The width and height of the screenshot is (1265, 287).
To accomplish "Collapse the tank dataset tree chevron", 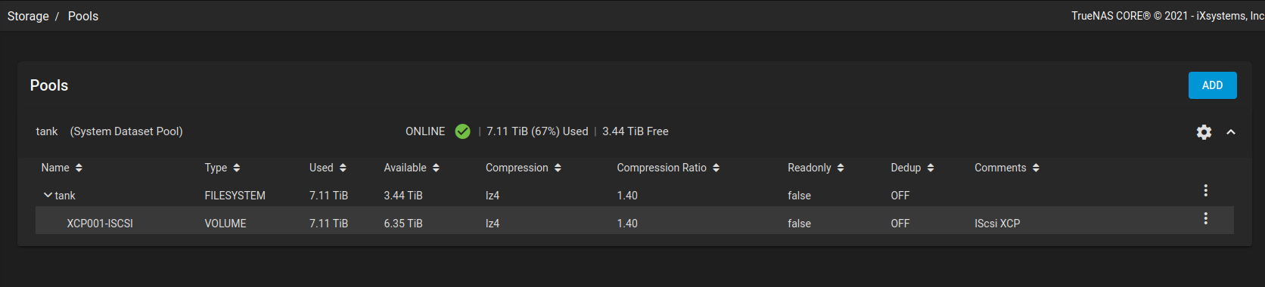I will 48,195.
